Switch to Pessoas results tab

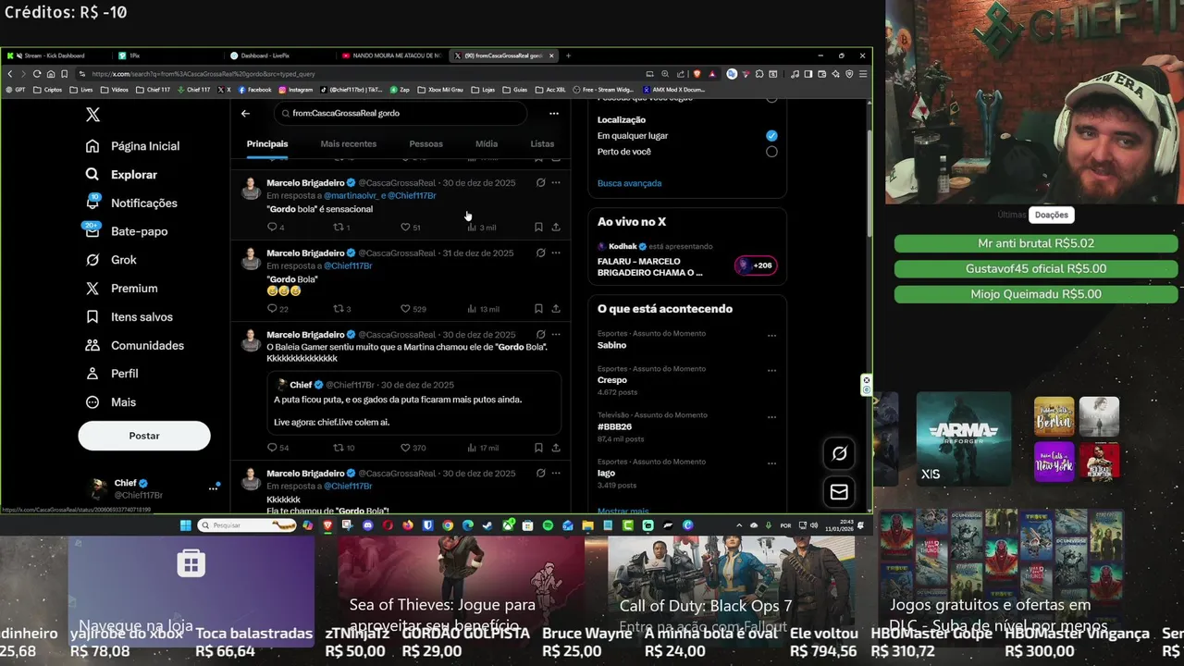(425, 144)
